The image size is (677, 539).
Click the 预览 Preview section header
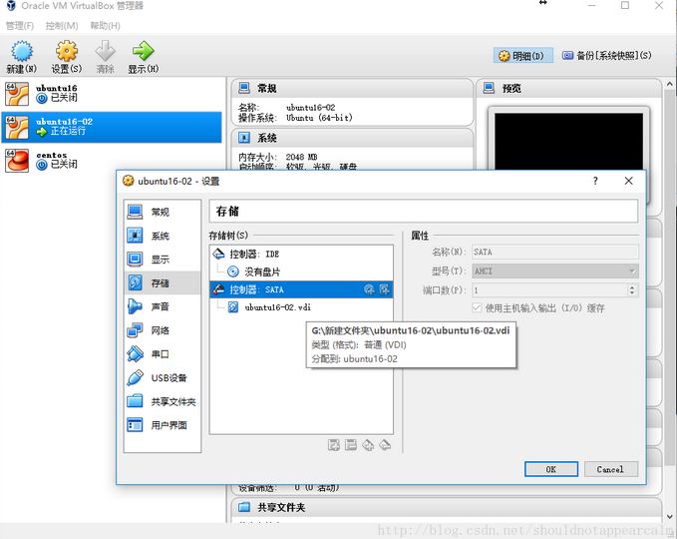(569, 88)
